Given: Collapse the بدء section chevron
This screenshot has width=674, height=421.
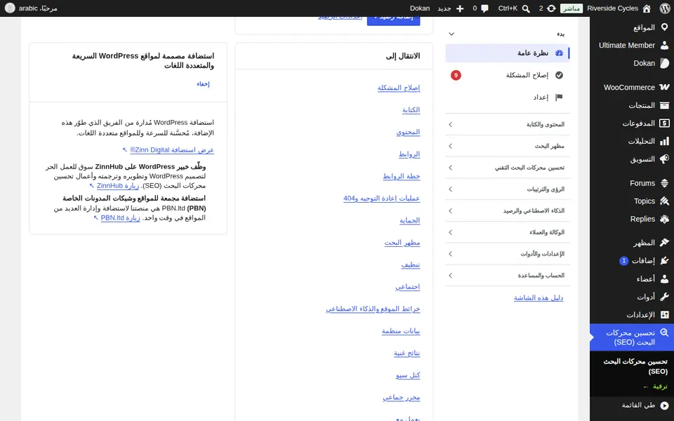Looking at the screenshot, I should pyautogui.click(x=451, y=34).
